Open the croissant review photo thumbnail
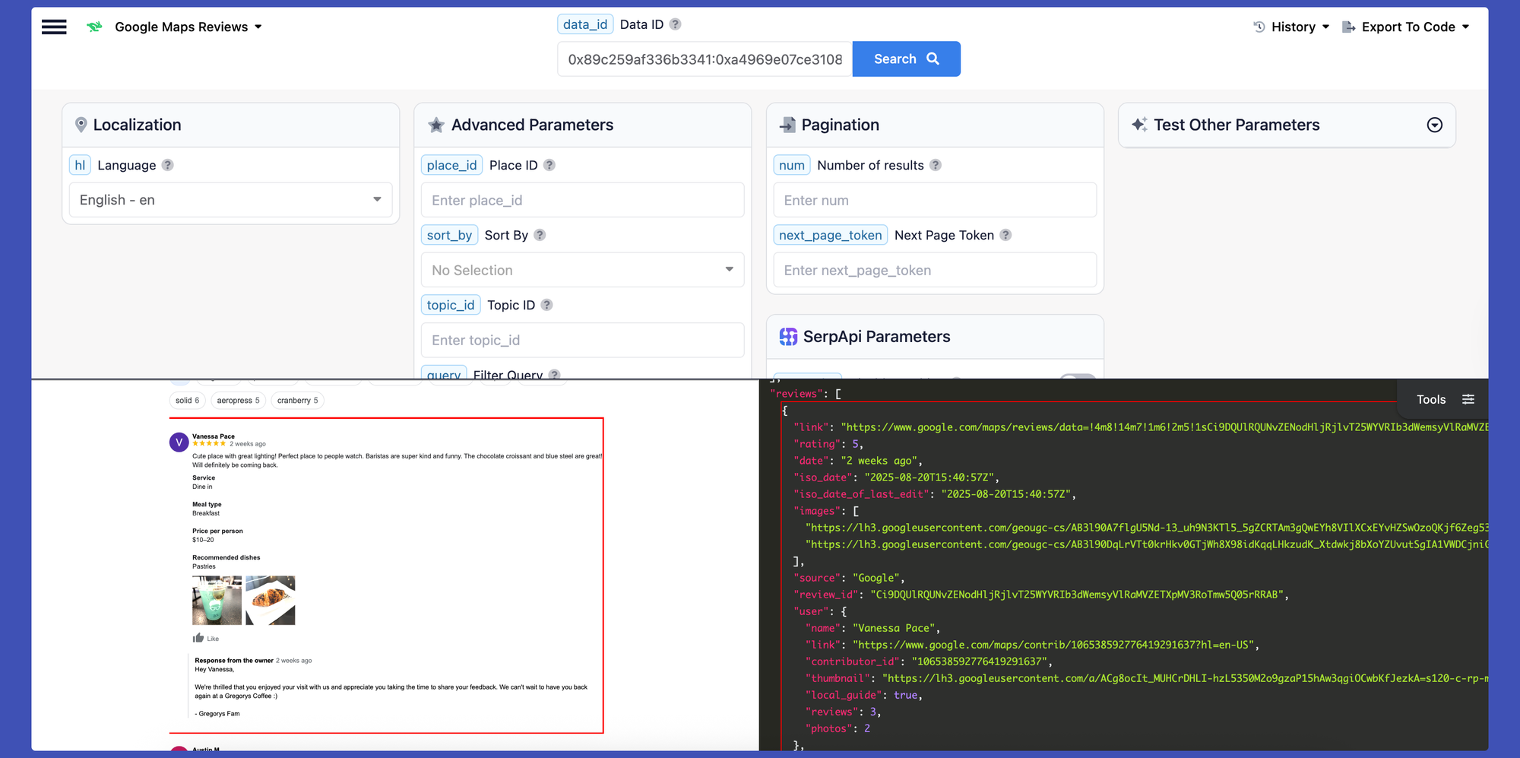The image size is (1520, 758). coord(271,600)
